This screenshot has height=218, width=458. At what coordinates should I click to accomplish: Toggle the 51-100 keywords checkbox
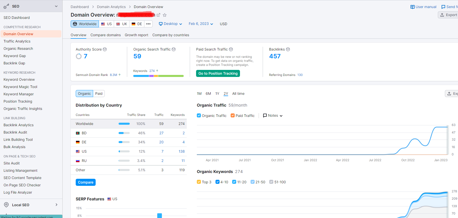[x=271, y=182]
